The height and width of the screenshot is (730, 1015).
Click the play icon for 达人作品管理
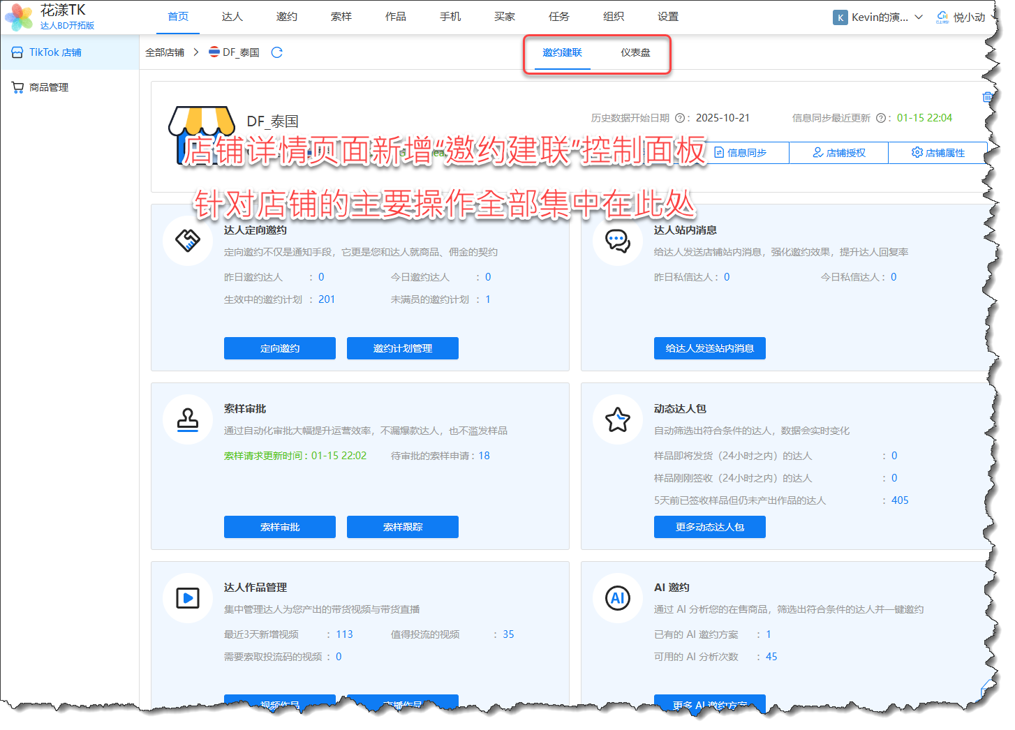point(188,598)
